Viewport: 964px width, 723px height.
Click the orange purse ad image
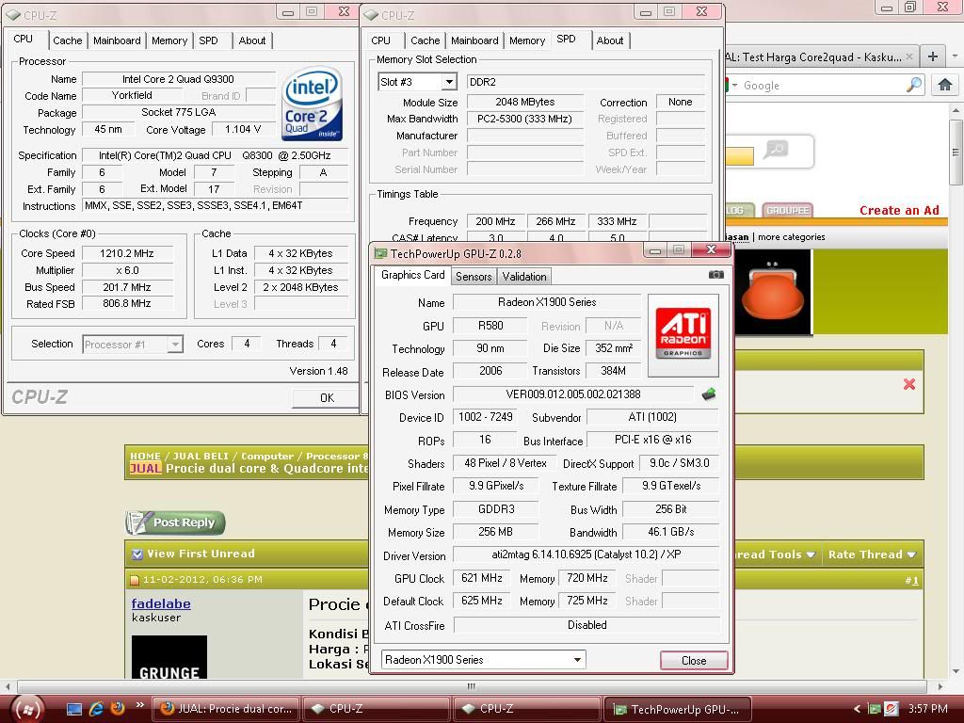click(772, 292)
